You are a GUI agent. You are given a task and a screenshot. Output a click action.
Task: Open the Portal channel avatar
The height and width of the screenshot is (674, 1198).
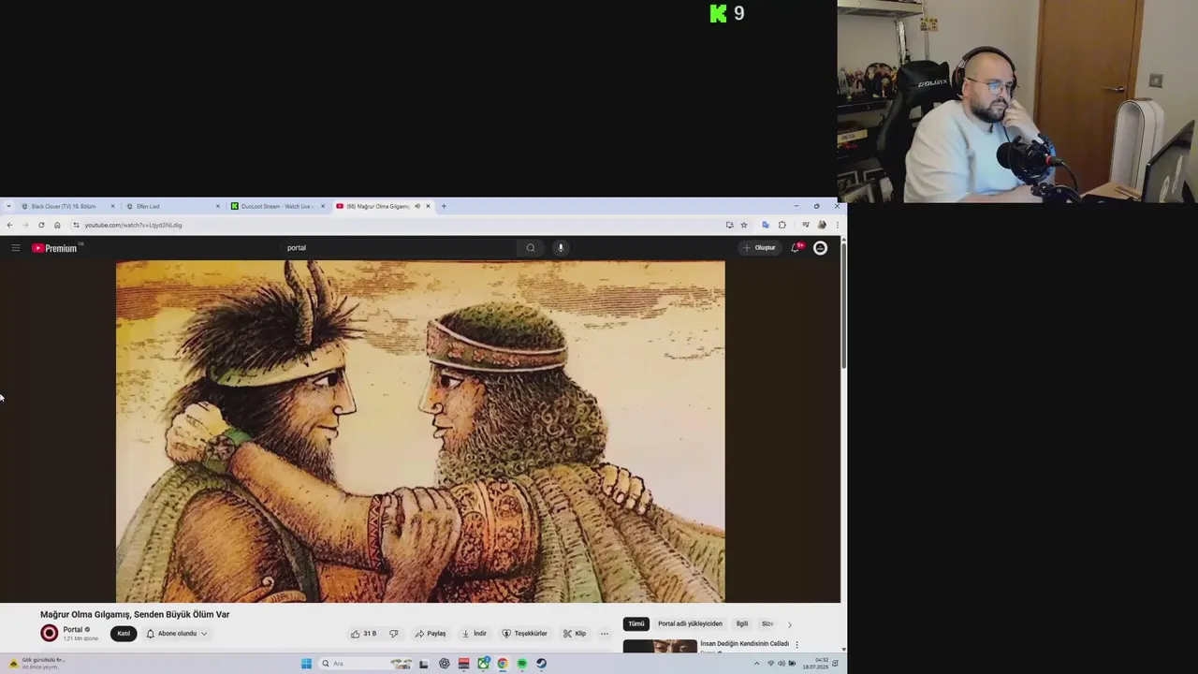point(50,634)
